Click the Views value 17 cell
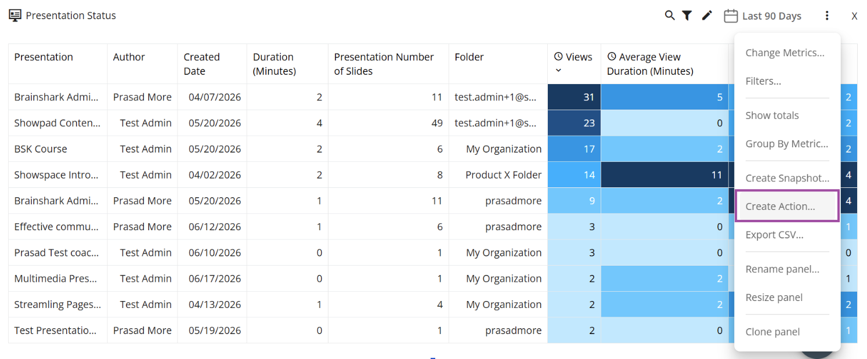Viewport: 867px width, 359px height. 574,149
